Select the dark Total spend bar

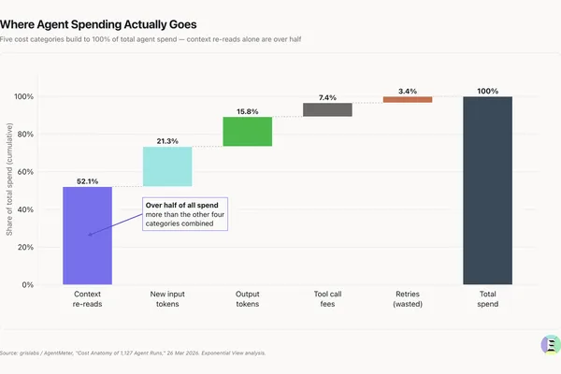488,191
